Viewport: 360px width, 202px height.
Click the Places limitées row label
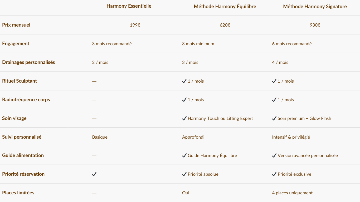point(18,193)
